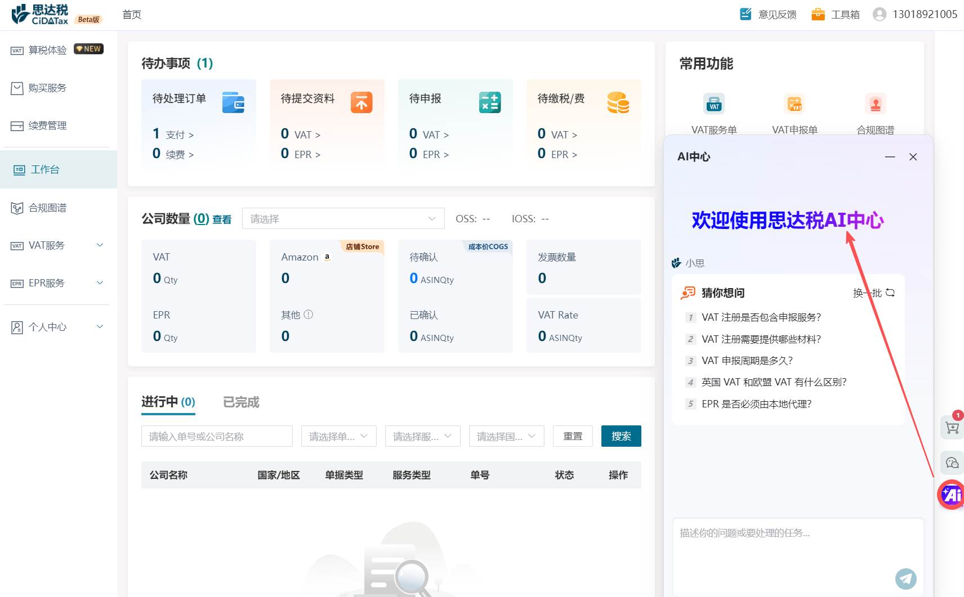964x597 pixels.
Task: Click the 查看 link next to 公司数量
Action: point(222,219)
